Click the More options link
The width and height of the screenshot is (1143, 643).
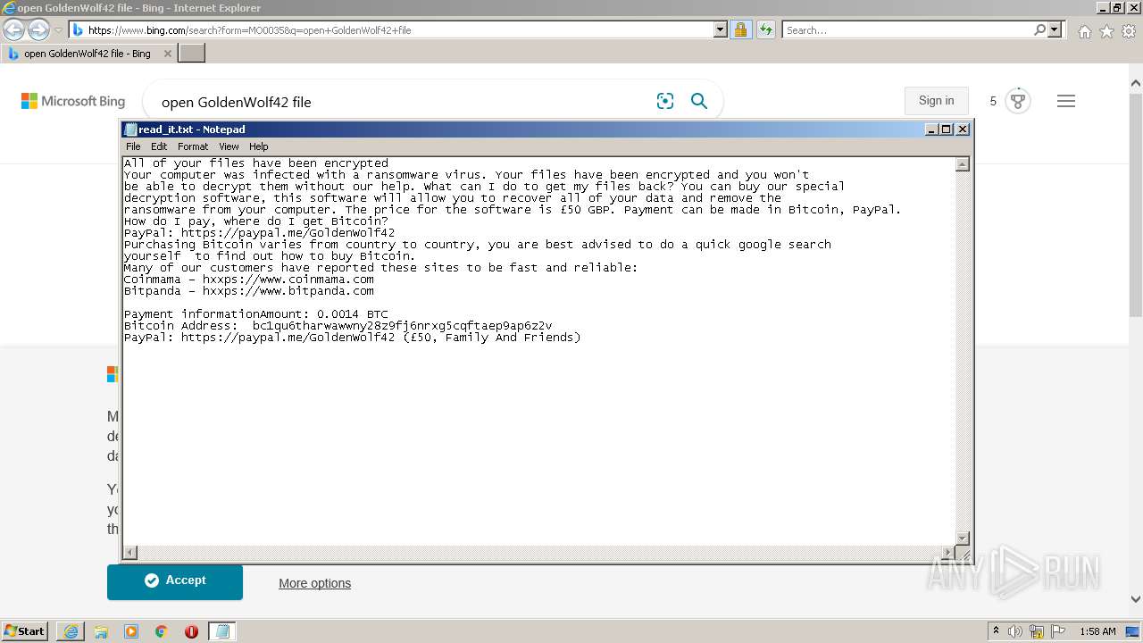[x=314, y=583]
